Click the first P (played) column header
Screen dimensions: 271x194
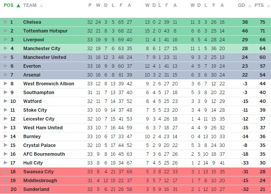(x=90, y=6)
